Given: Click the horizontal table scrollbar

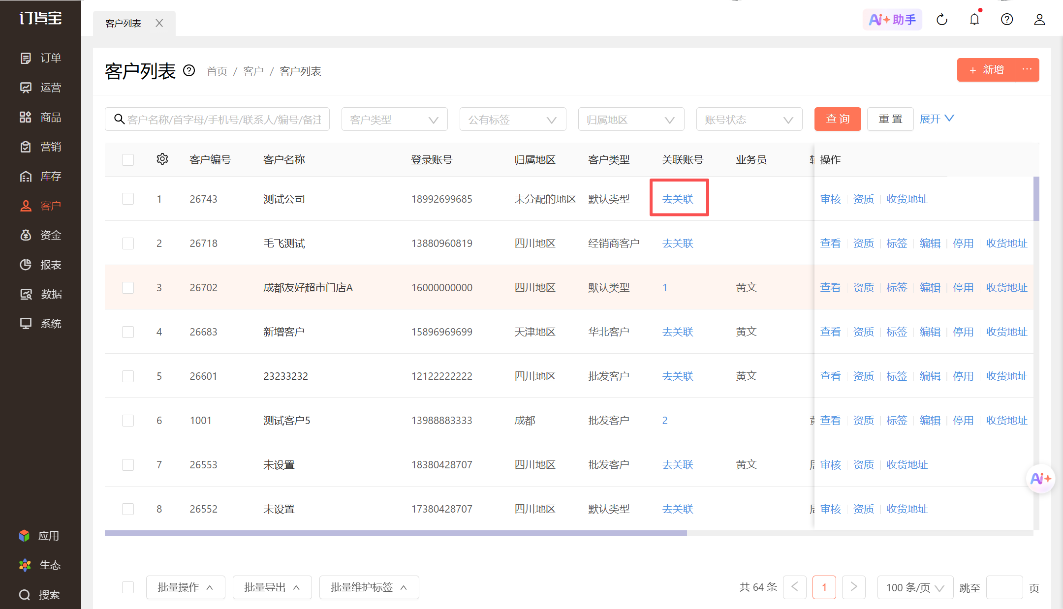Looking at the screenshot, I should [396, 533].
